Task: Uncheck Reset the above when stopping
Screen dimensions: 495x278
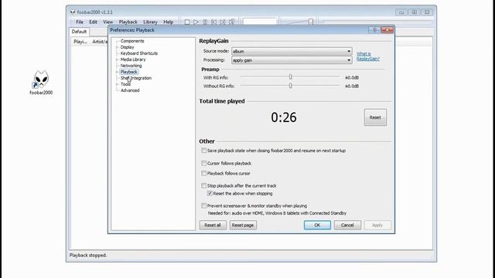Action: (x=210, y=194)
